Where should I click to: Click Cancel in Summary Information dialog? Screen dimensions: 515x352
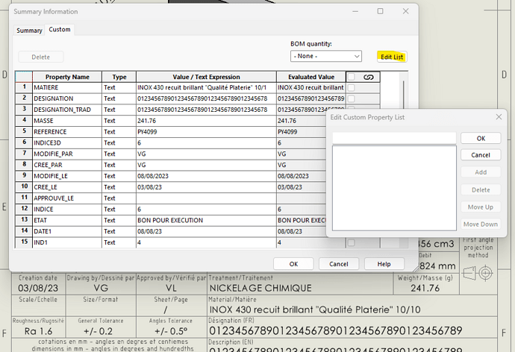(x=339, y=264)
